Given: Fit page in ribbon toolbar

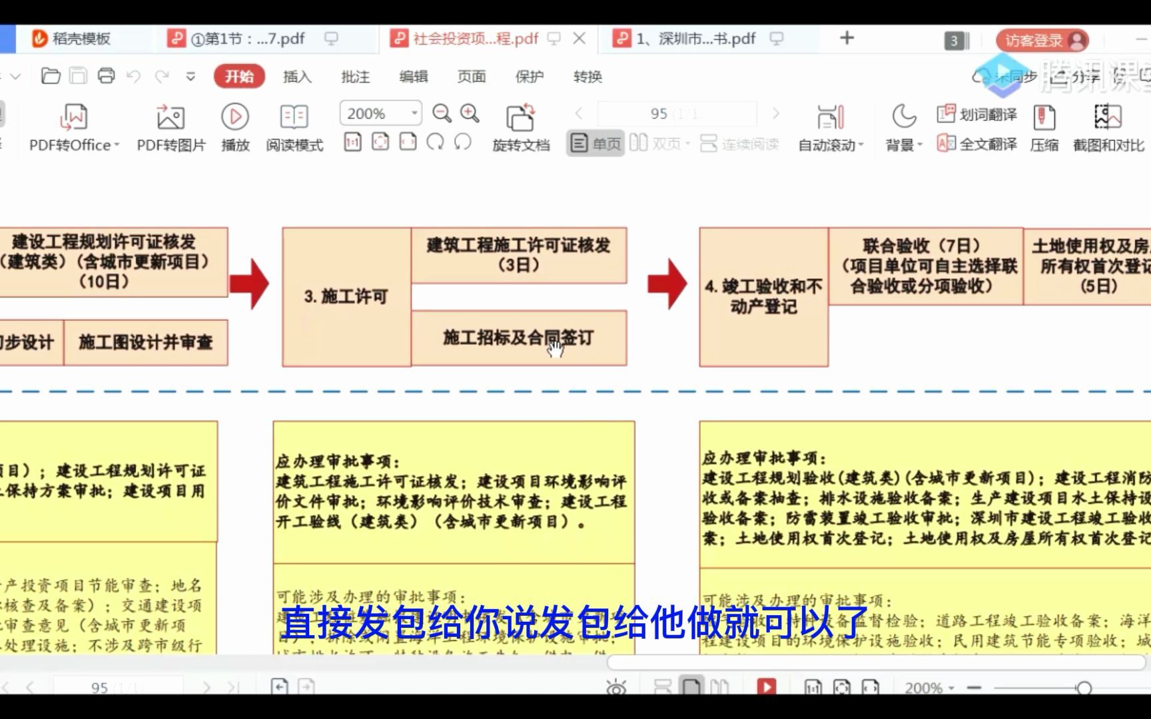Looking at the screenshot, I should coord(380,142).
